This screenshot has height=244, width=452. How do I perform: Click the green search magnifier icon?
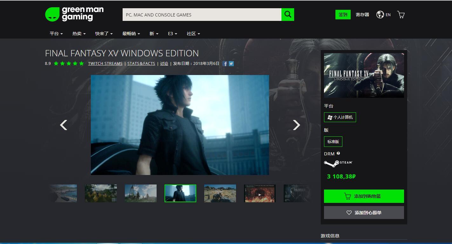tap(287, 14)
